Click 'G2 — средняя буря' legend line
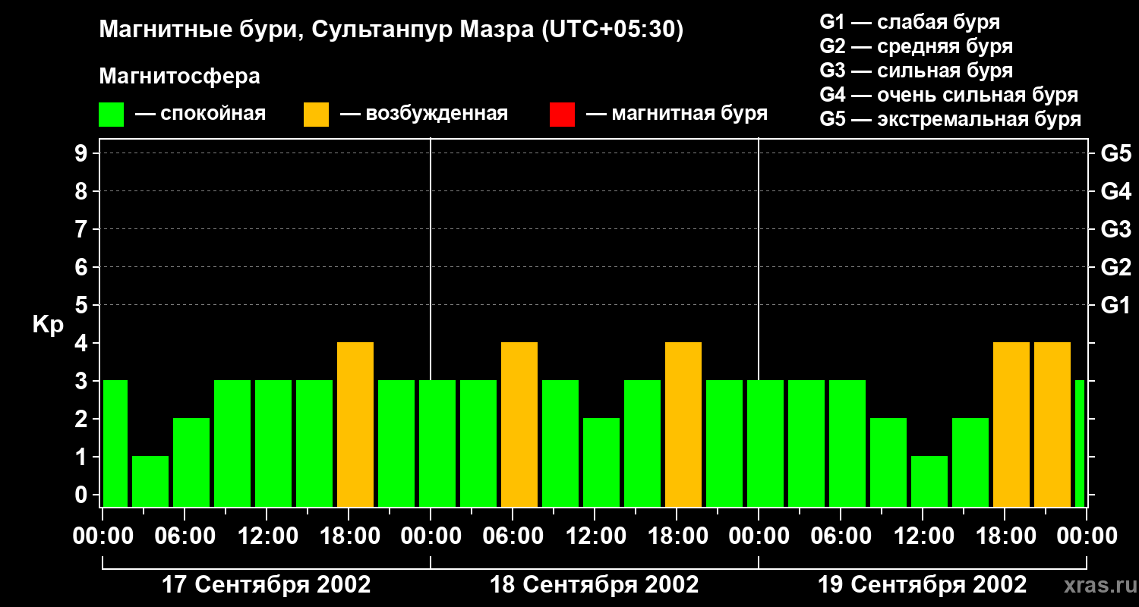Image resolution: width=1139 pixels, height=607 pixels. coord(917,46)
